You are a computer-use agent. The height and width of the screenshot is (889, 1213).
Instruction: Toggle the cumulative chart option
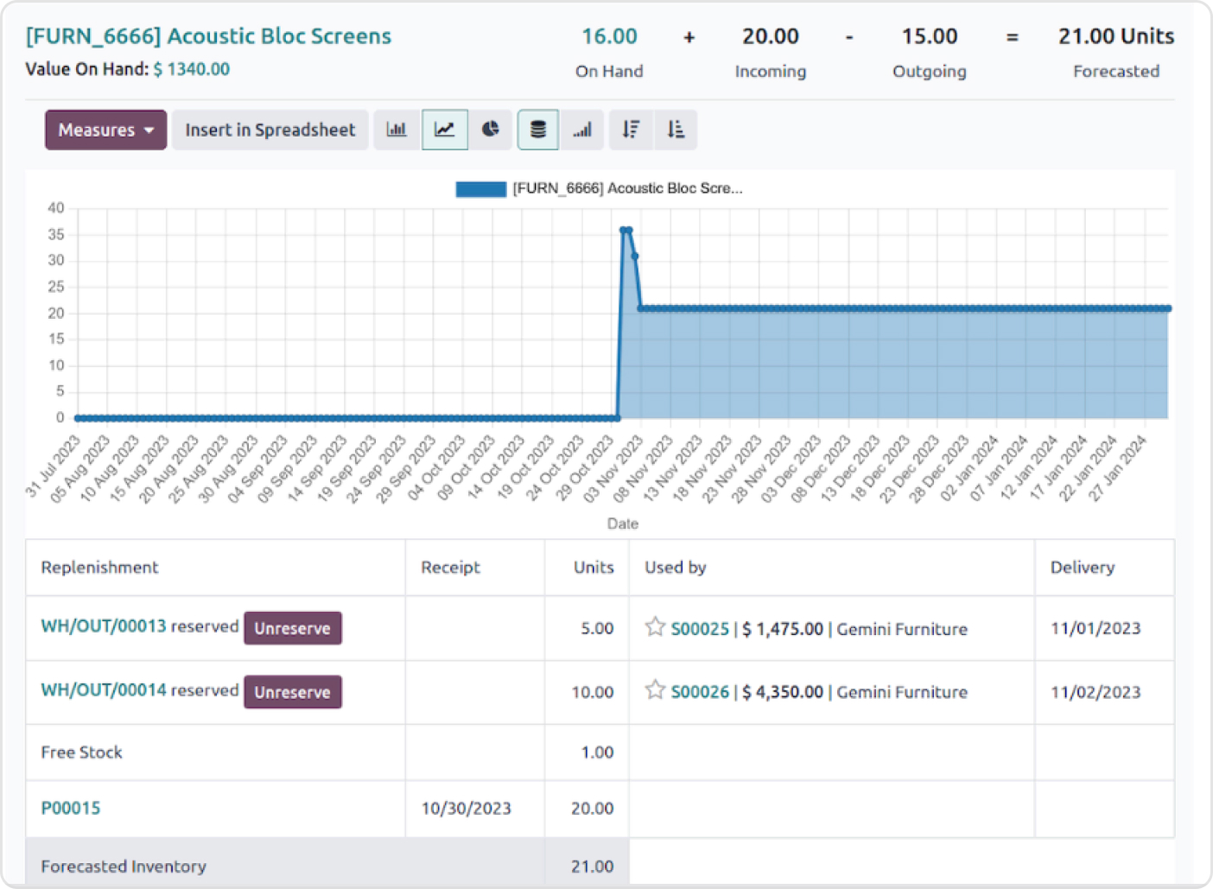[583, 130]
